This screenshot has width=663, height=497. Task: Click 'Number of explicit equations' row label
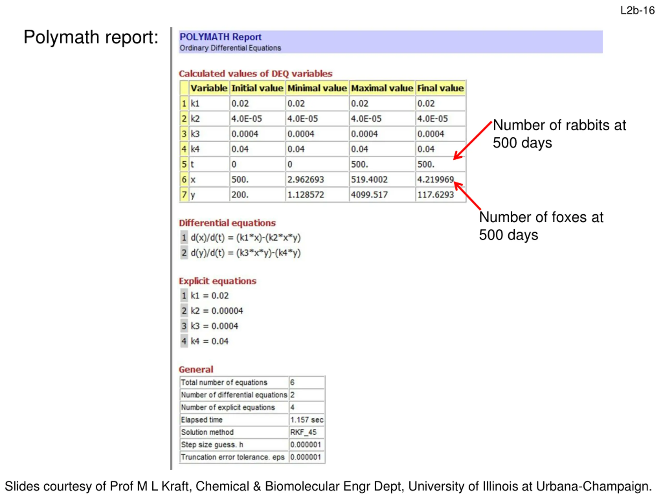point(228,407)
